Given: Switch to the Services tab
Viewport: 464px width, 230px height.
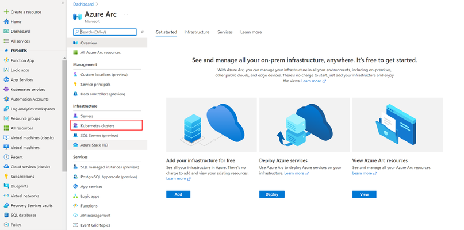Looking at the screenshot, I should (225, 32).
